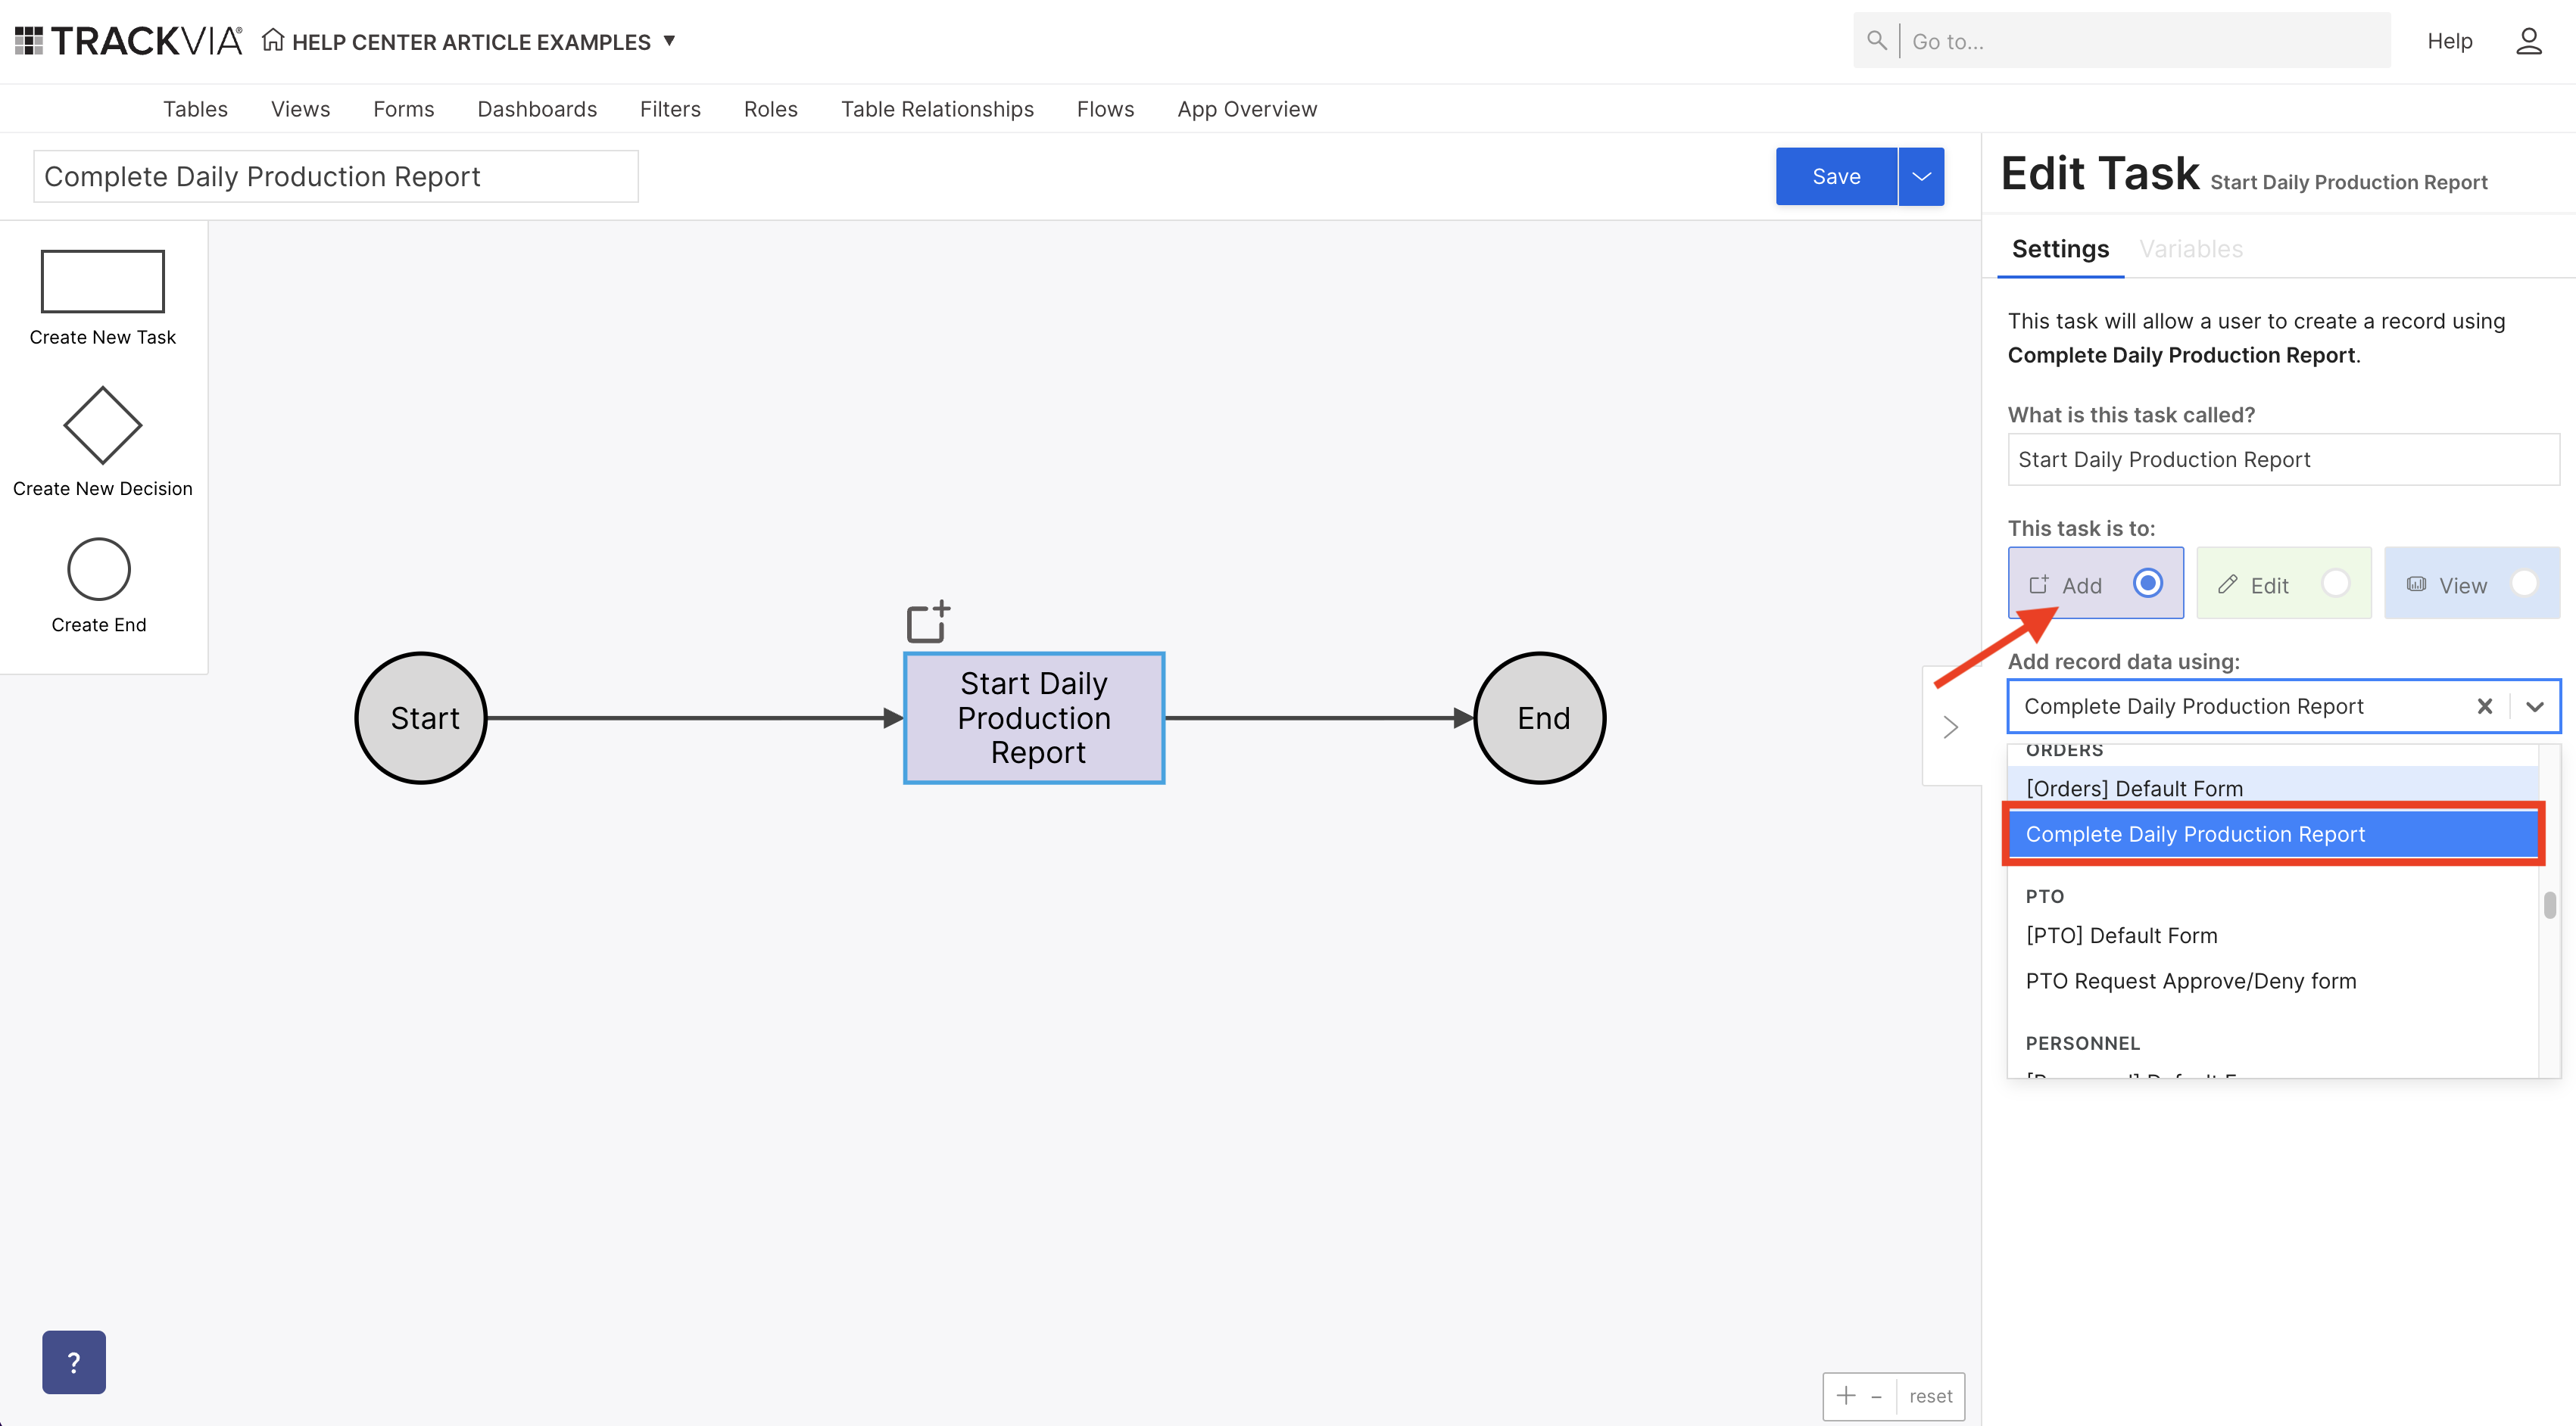The width and height of the screenshot is (2576, 1426).
Task: Open App Overview
Action: [1247, 109]
